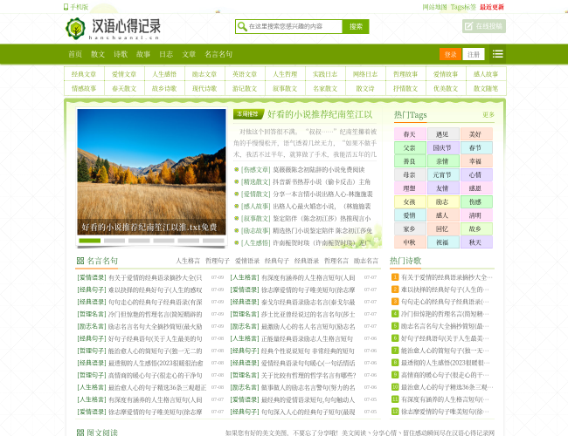
Task: Open the 文章 navigation item
Action: point(189,54)
